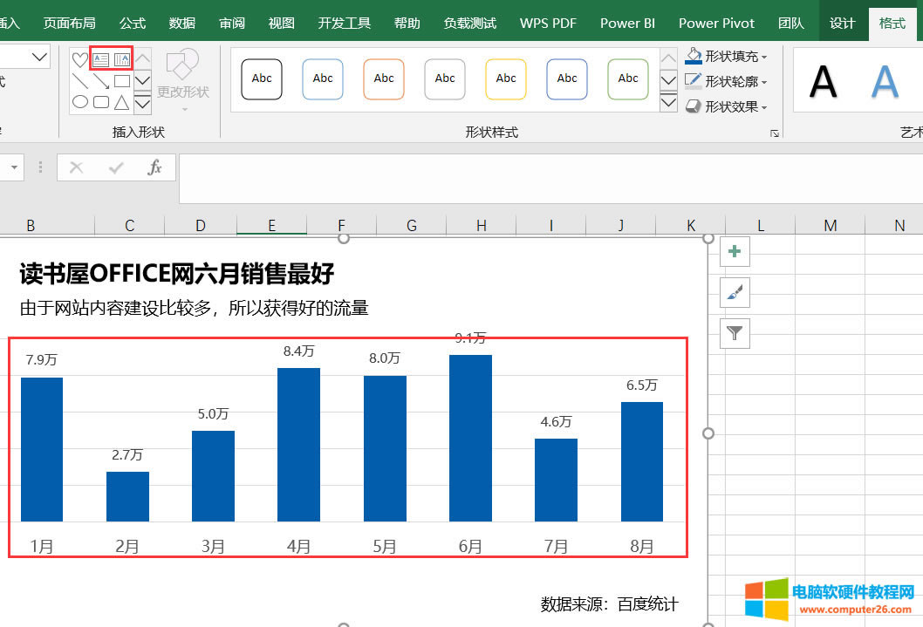Click the column E header
Viewport: 923px width, 627px height.
click(x=271, y=225)
